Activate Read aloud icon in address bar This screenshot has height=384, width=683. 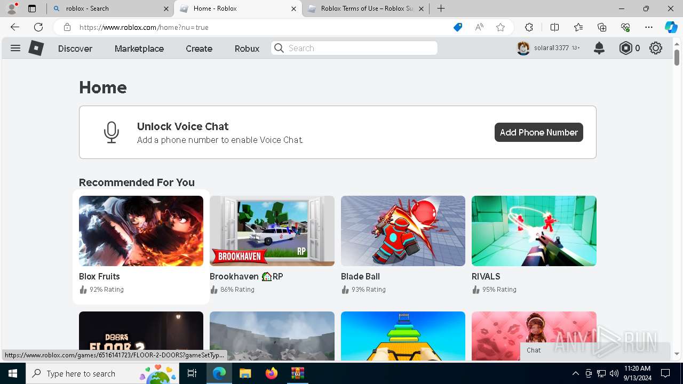[x=479, y=27]
